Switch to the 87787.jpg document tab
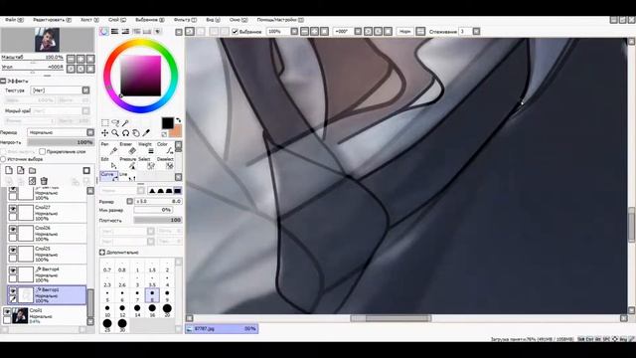 (222, 329)
